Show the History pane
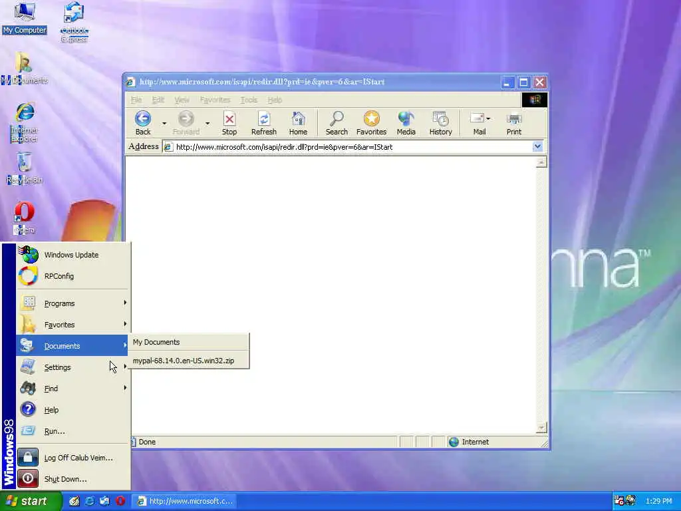 pyautogui.click(x=440, y=123)
